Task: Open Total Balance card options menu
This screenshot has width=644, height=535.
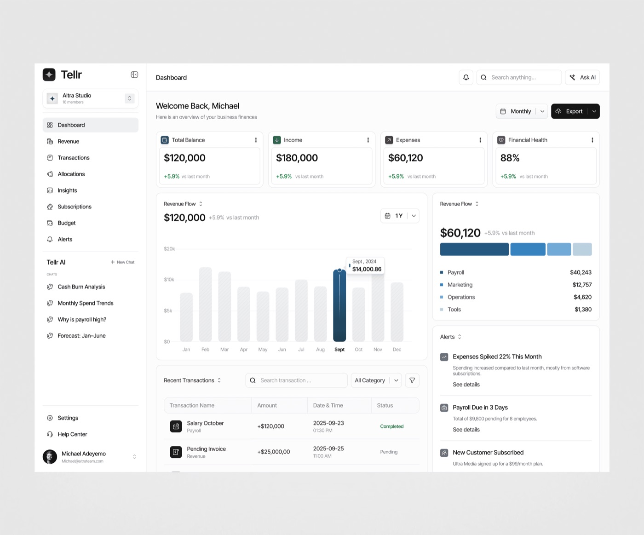Action: (x=256, y=140)
